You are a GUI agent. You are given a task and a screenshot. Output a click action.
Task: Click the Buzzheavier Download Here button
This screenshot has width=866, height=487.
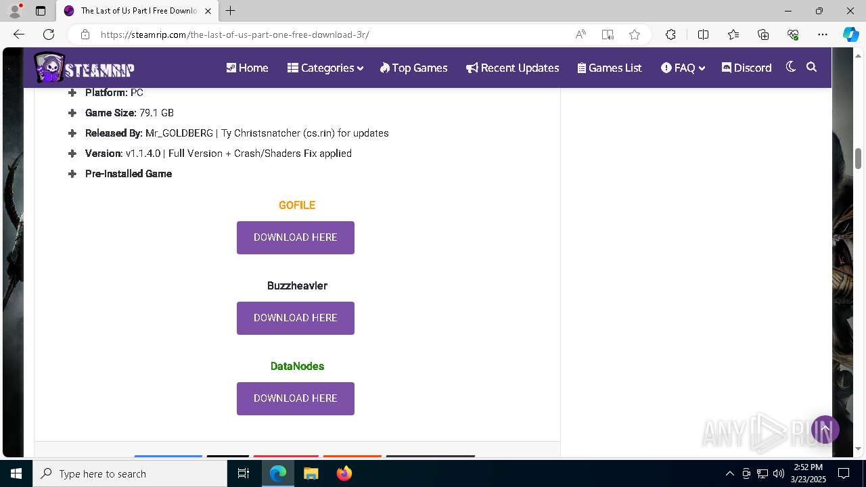tap(296, 318)
